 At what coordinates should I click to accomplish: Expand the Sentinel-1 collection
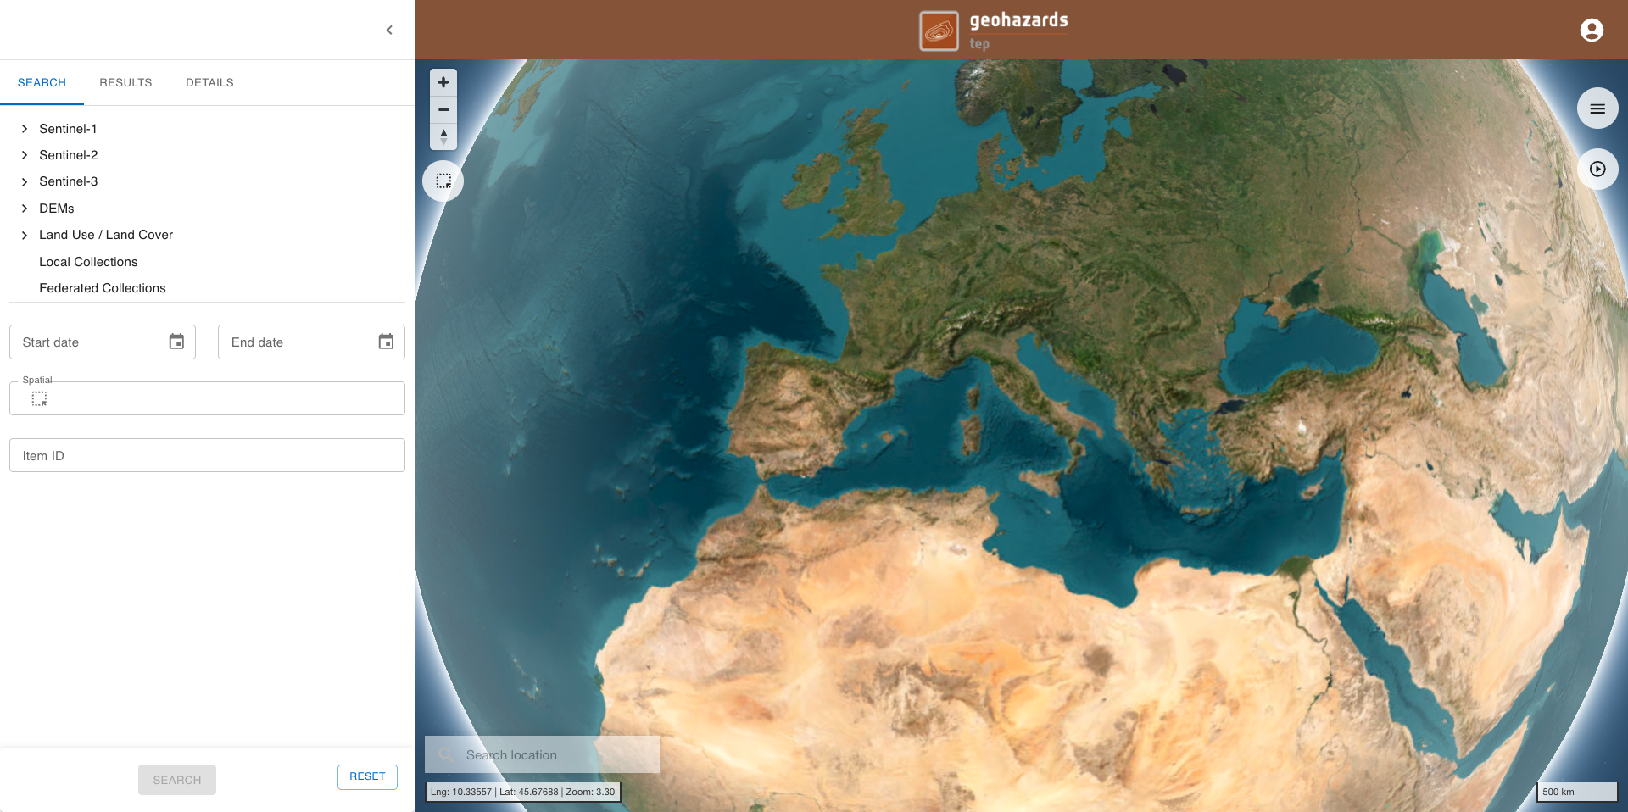(25, 129)
